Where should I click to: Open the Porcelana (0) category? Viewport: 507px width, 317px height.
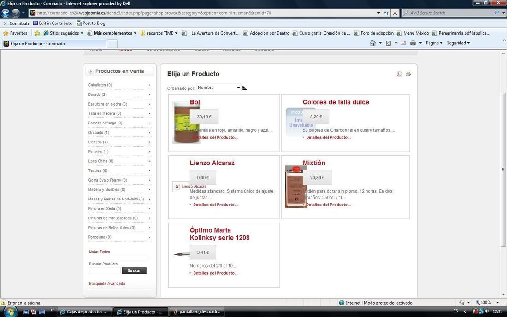[x=119, y=237]
